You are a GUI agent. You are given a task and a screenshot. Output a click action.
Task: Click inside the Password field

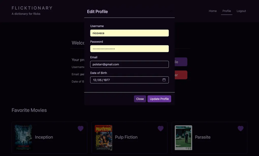pos(129,48)
